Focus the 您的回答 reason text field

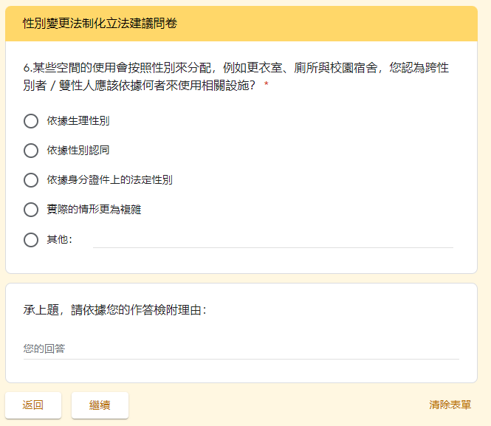point(241,348)
